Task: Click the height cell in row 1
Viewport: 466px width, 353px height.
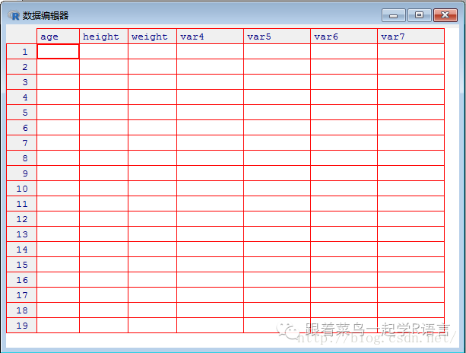Action: 103,52
